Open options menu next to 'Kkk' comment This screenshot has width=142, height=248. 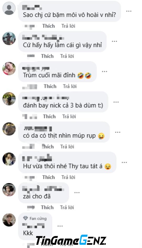point(60,226)
